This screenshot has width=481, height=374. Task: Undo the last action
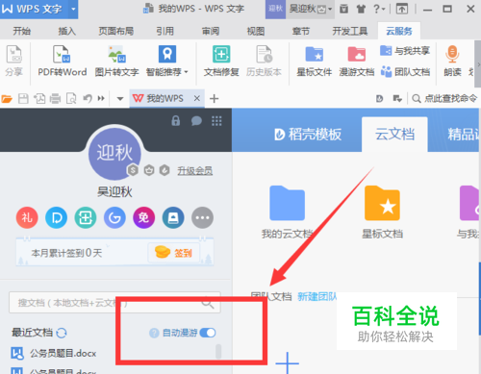tap(88, 98)
